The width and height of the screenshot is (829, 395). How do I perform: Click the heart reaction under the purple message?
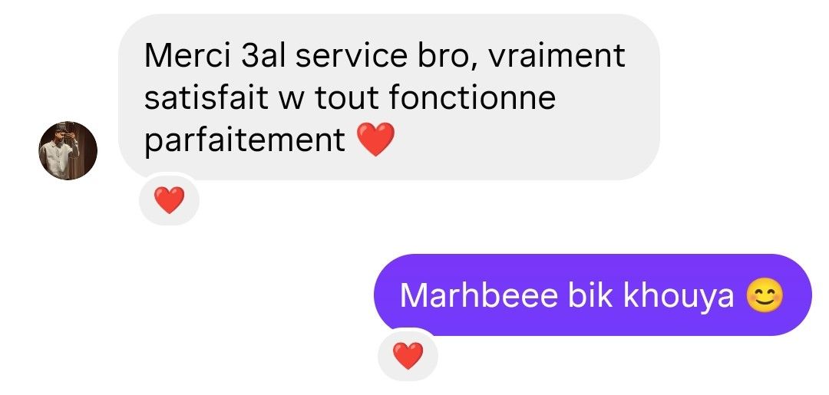click(x=408, y=355)
